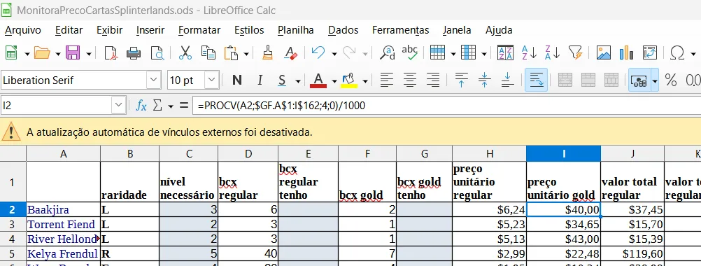Open Name Box dropdown arrow

118,106
